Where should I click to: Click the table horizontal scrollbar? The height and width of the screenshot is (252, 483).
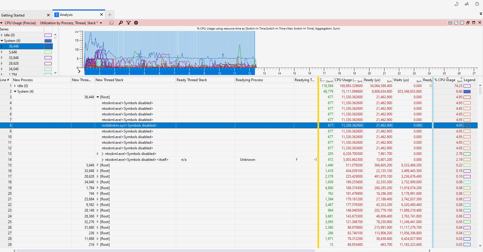[x=166, y=251]
